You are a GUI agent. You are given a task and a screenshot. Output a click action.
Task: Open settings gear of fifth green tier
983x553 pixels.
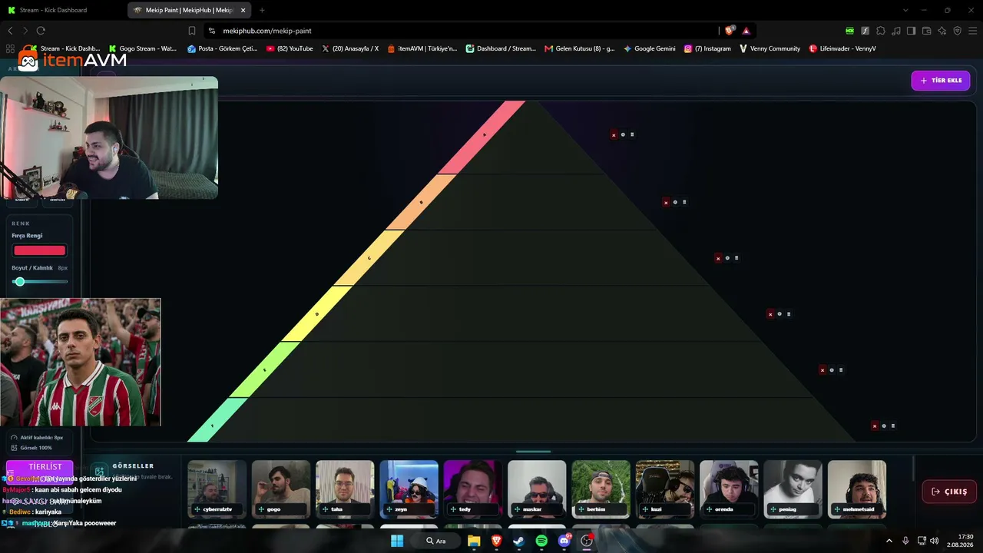(x=832, y=370)
